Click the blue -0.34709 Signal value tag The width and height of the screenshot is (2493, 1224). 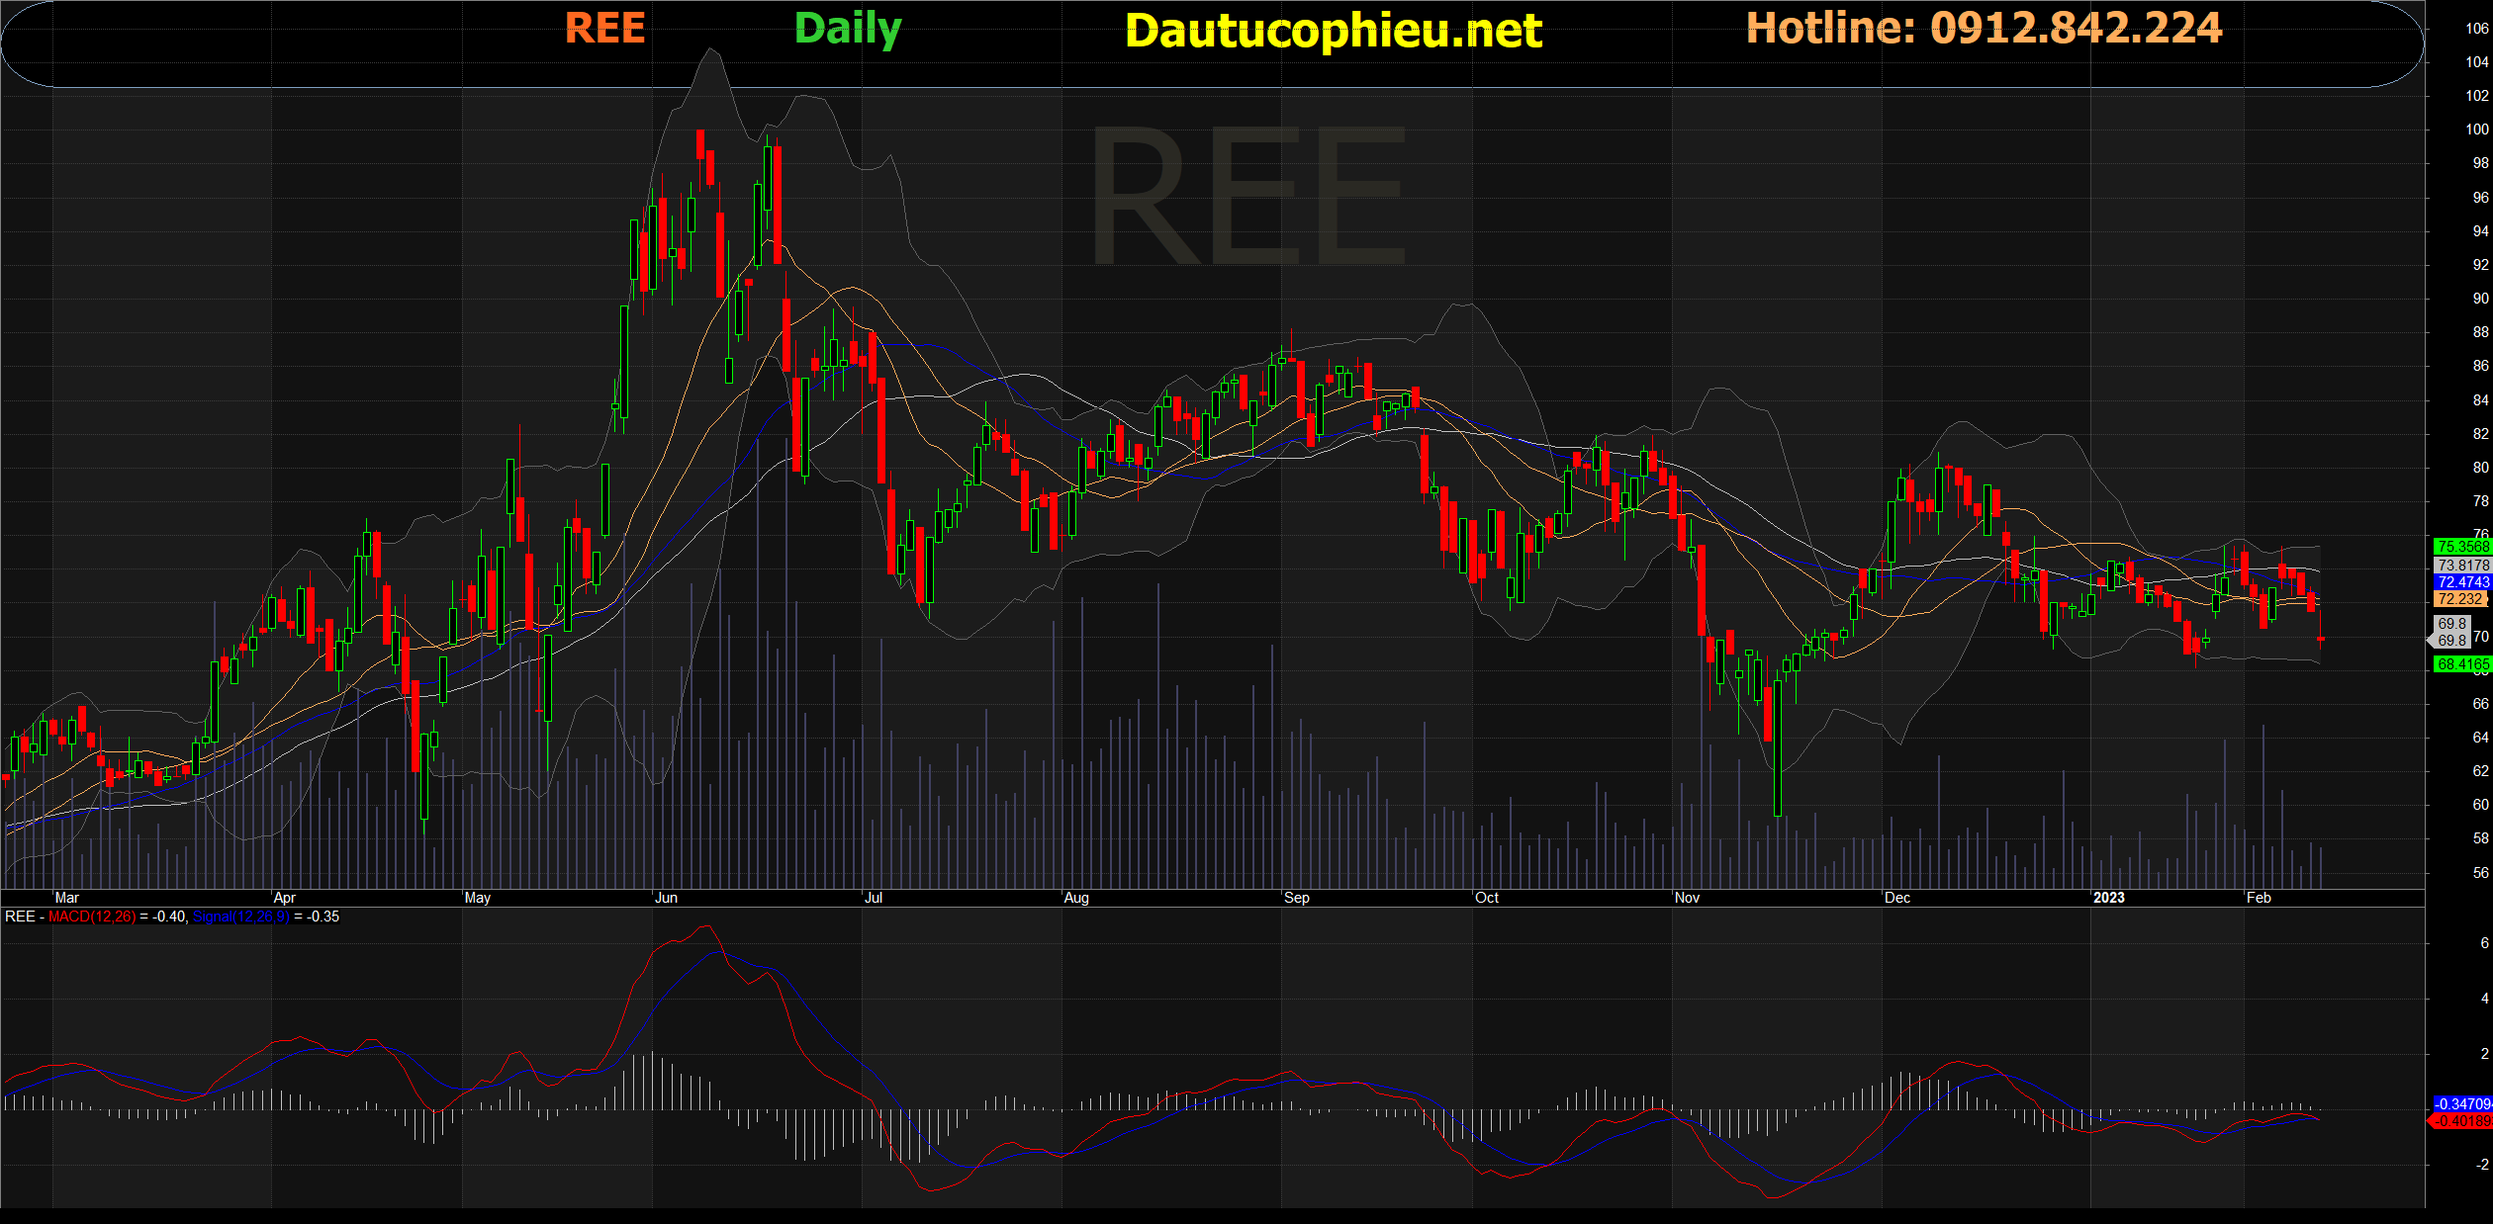(2461, 1103)
